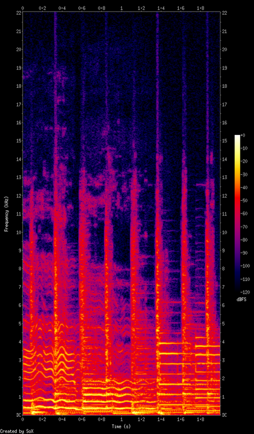Click '1.4' on the top time axis

pos(161,9)
